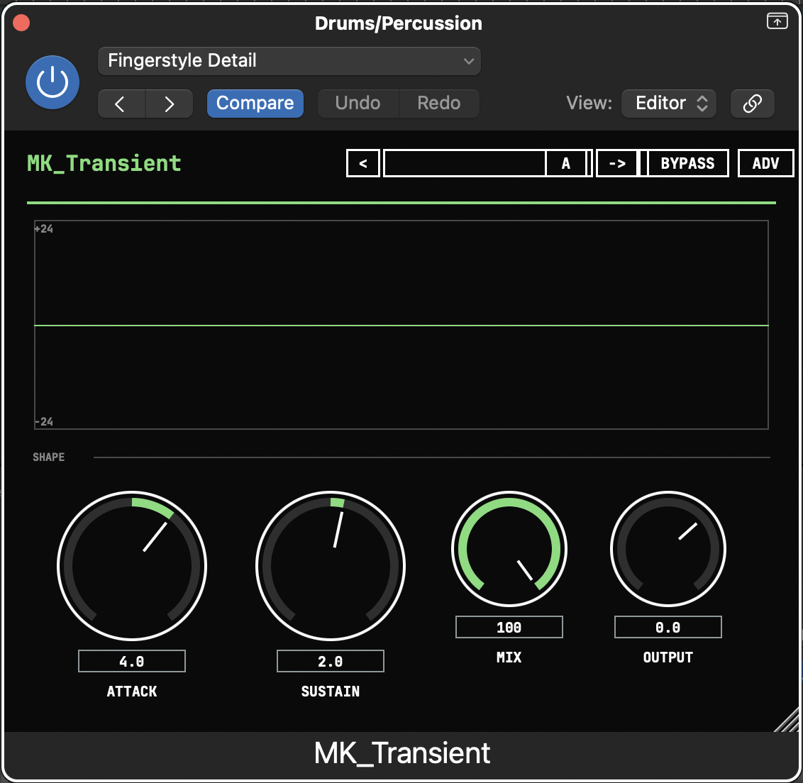This screenshot has width=803, height=783.
Task: Click the Drums/Percussion window title
Action: tap(399, 23)
